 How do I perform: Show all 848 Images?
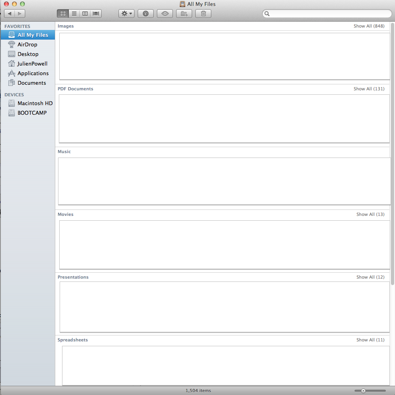(x=369, y=26)
